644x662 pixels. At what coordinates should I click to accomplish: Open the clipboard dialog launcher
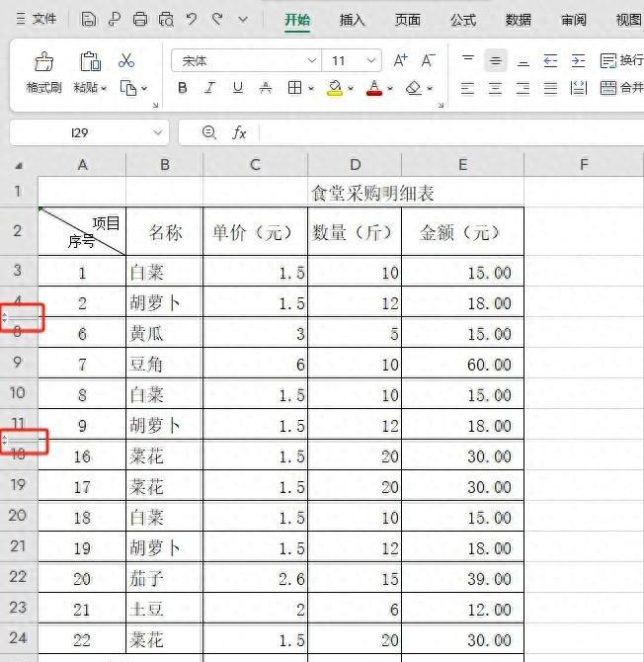coord(155,105)
